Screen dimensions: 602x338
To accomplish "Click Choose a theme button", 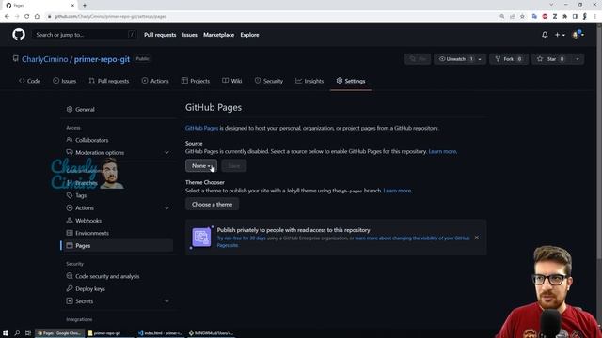I will (212, 204).
